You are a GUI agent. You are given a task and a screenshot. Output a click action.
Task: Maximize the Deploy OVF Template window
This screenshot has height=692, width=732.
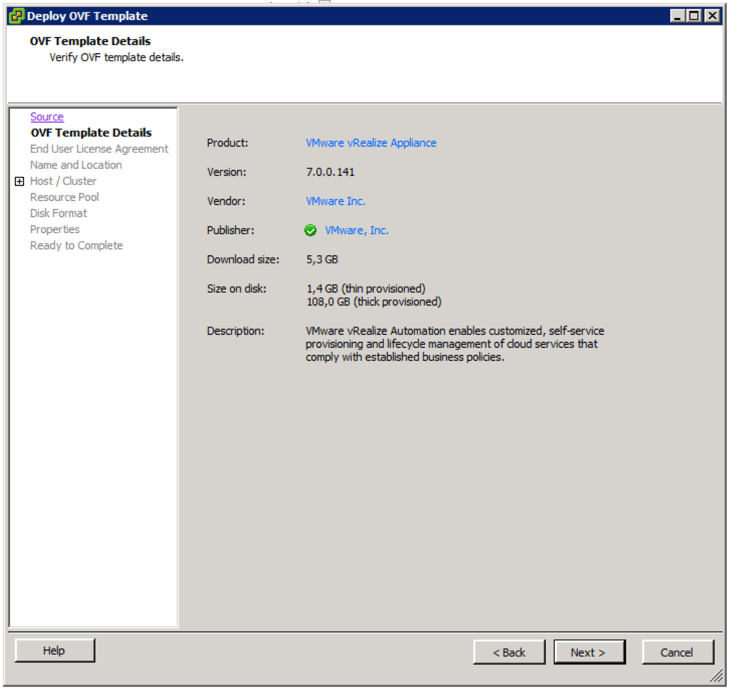click(x=695, y=16)
